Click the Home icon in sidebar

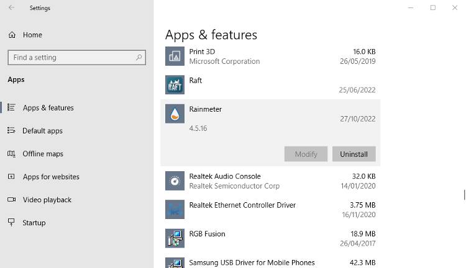coord(12,35)
